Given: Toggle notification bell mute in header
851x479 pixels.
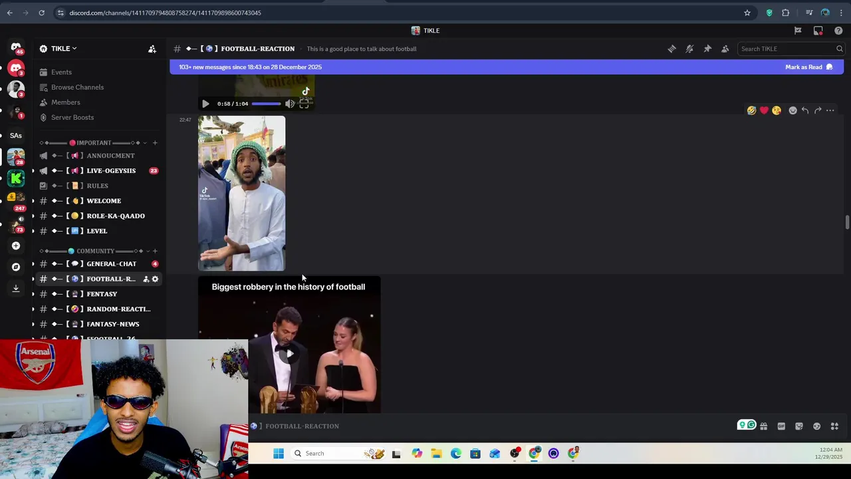Looking at the screenshot, I should [x=689, y=49].
